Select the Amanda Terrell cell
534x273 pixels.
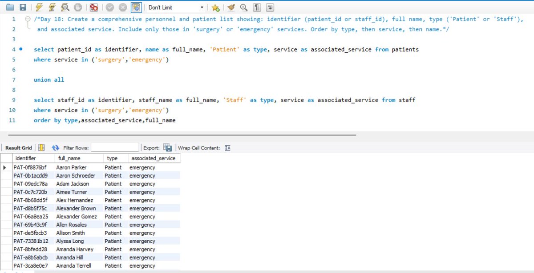79,265
